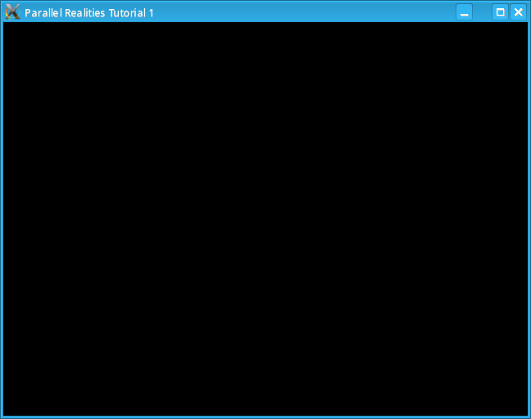
Task: Click the top-right corner of the black canvas
Action: tap(524, 25)
